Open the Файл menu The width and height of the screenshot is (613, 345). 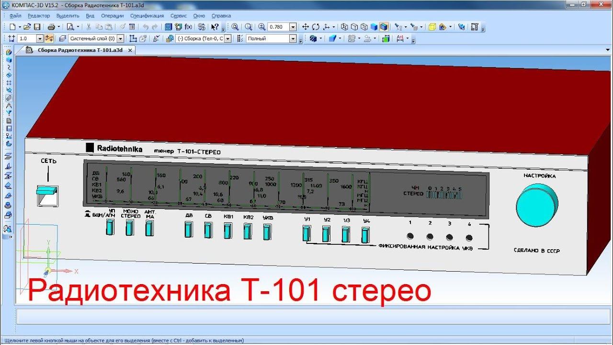coord(15,15)
